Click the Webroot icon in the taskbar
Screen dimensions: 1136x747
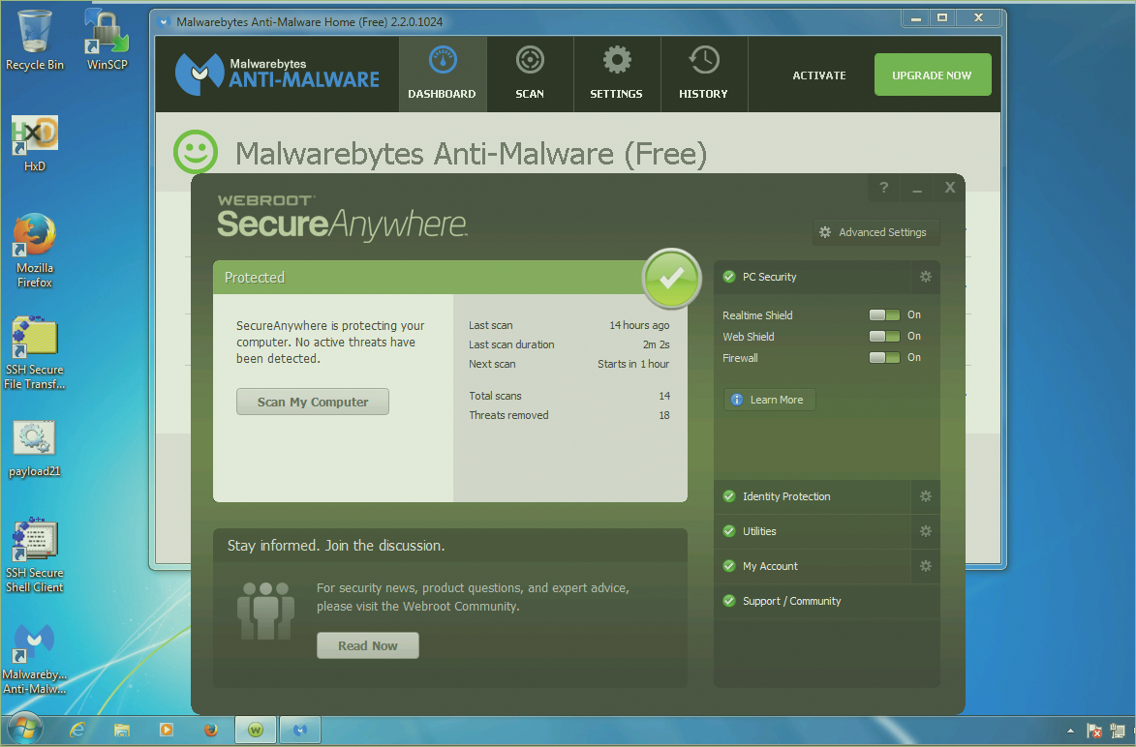(x=255, y=729)
